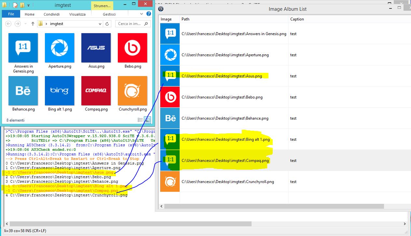Select the 'imgtest\Aperture.png' path in album list
The image size is (411, 236).
(225, 55)
